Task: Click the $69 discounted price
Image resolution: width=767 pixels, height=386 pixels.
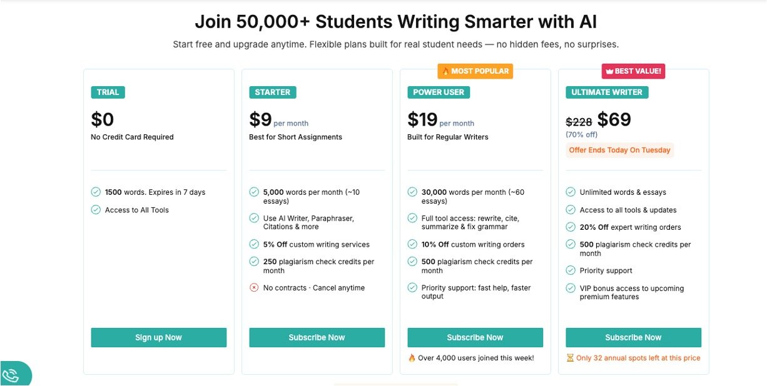Action: pyautogui.click(x=614, y=119)
